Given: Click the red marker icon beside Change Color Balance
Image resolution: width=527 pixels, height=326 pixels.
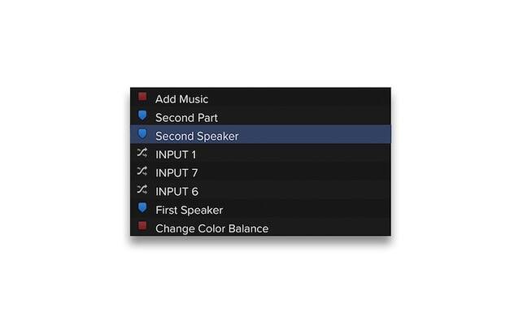Looking at the screenshot, I should click(x=142, y=225).
